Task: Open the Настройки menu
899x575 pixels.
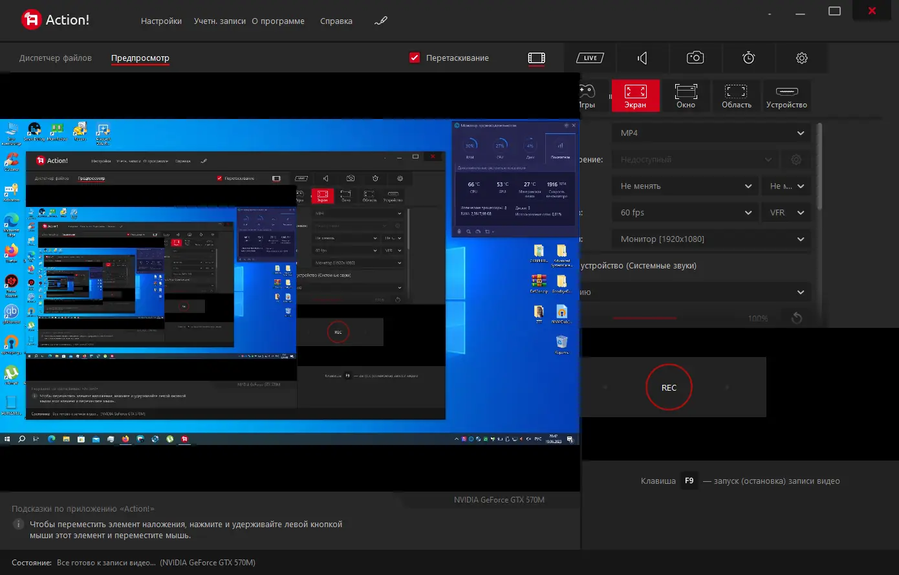Action: tap(161, 21)
